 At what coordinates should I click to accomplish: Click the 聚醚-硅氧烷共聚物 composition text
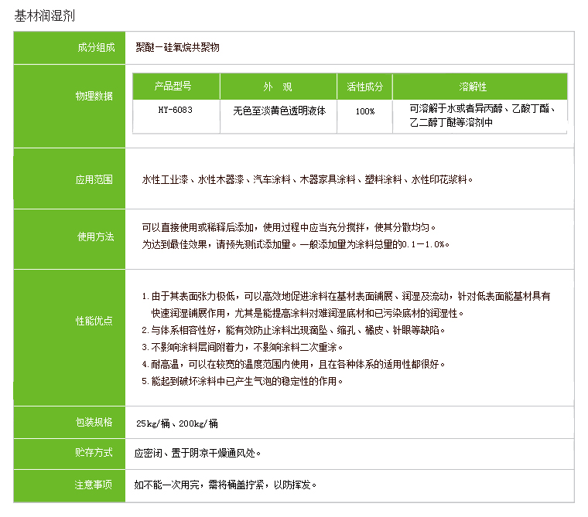178,48
